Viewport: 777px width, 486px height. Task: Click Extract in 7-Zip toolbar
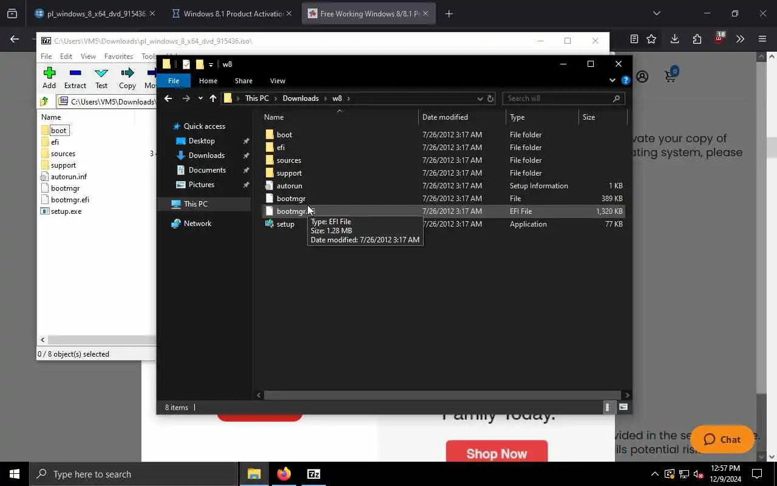click(x=75, y=78)
